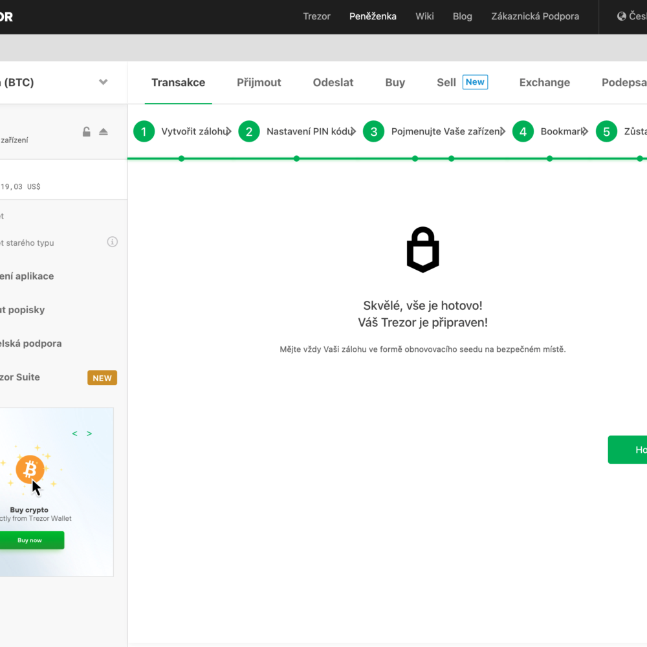Click the arrow after Nastavení PIN kódu
This screenshot has height=647, width=647.
(x=353, y=132)
